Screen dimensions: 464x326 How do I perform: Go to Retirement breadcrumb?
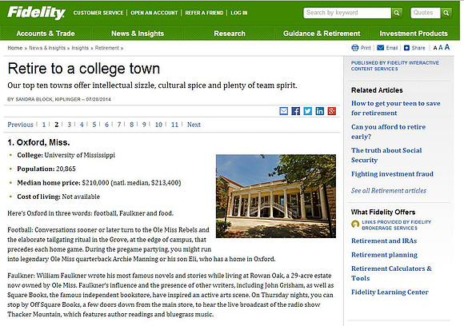pyautogui.click(x=107, y=48)
